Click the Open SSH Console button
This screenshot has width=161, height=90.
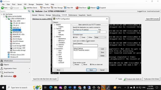pyautogui.click(x=152, y=19)
